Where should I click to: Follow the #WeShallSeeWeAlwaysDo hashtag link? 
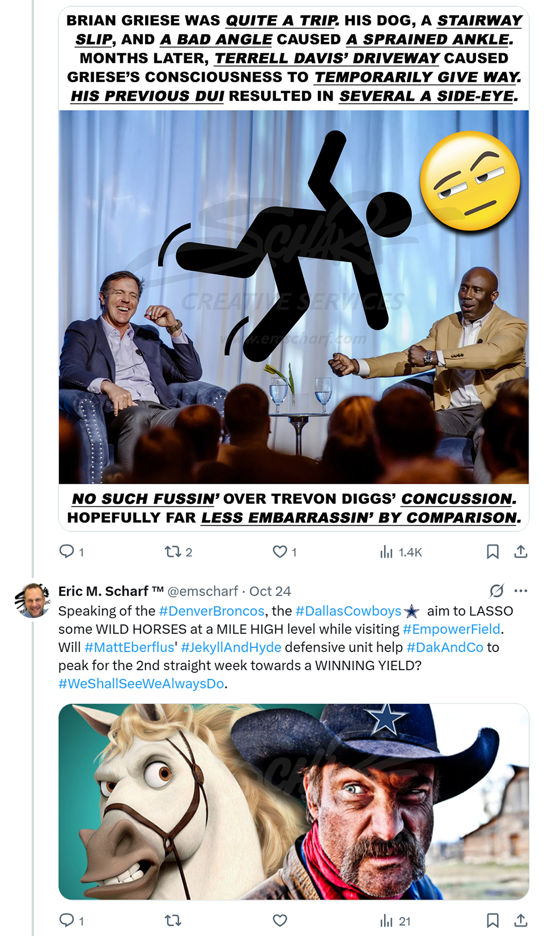pyautogui.click(x=141, y=683)
